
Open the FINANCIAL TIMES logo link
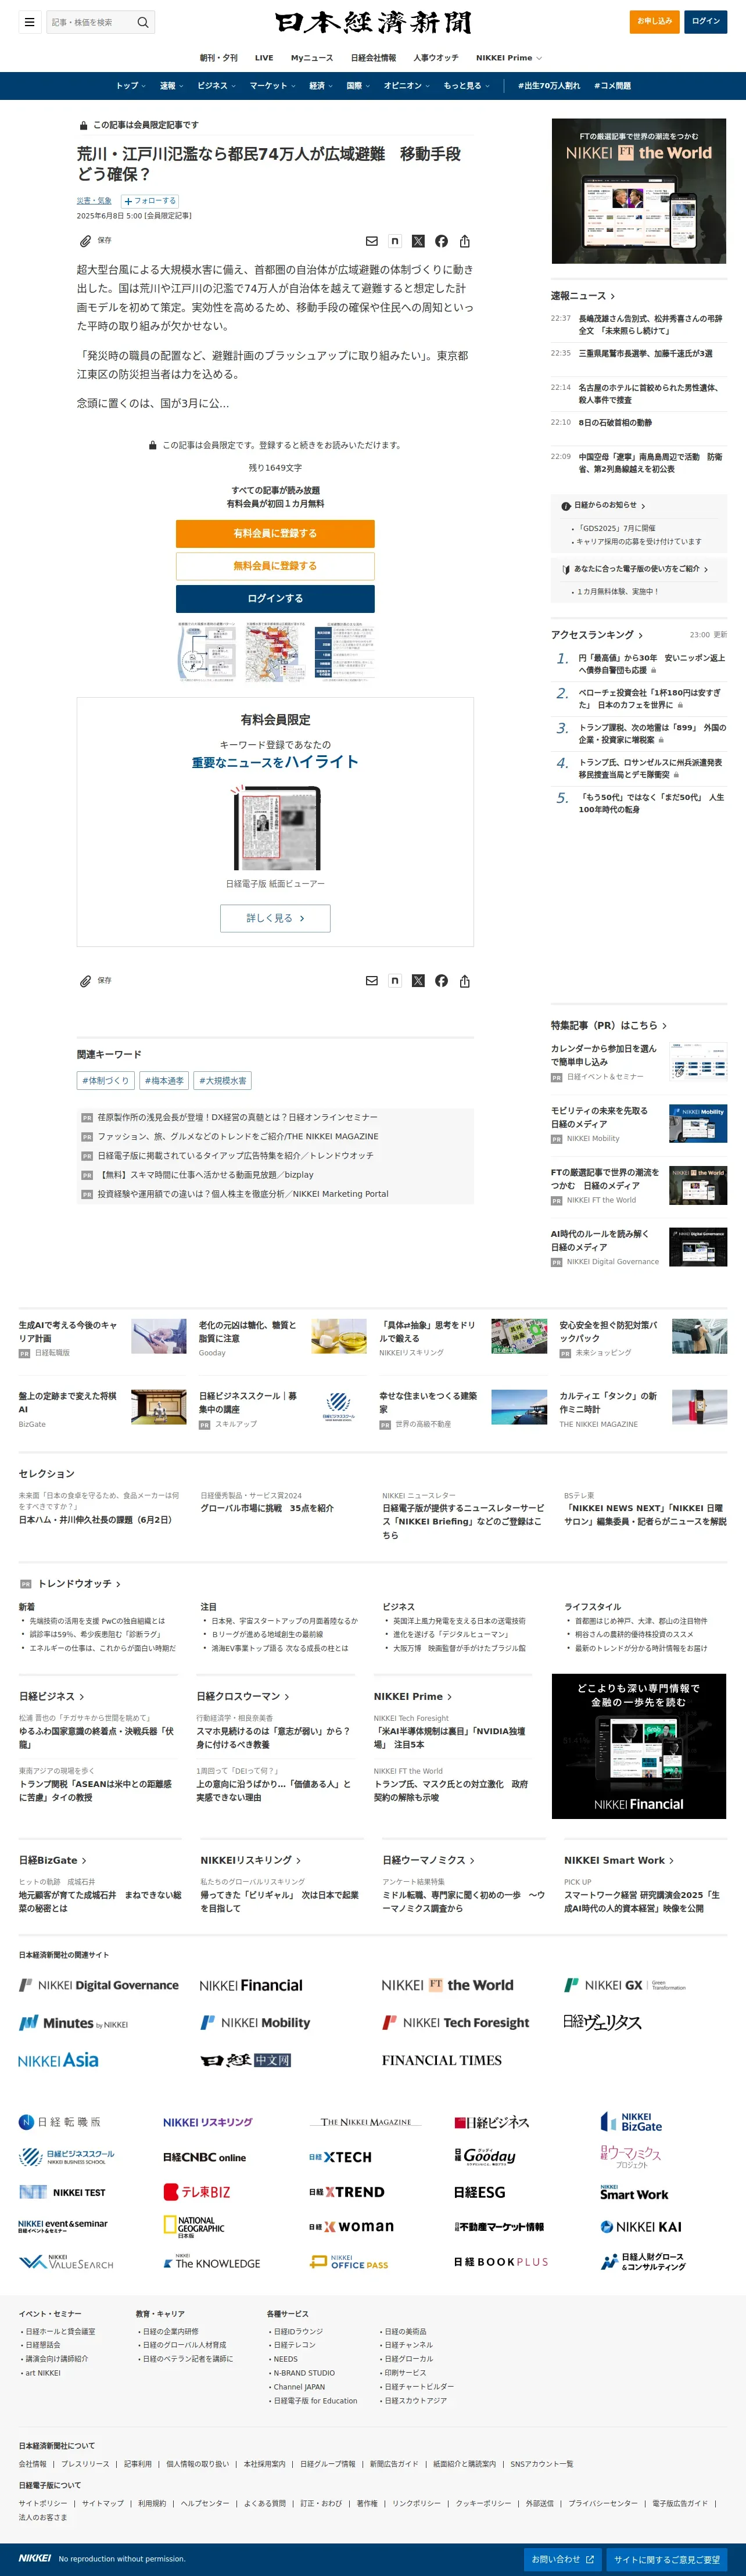(441, 2060)
